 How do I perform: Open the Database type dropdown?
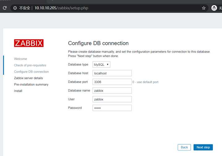(101, 65)
